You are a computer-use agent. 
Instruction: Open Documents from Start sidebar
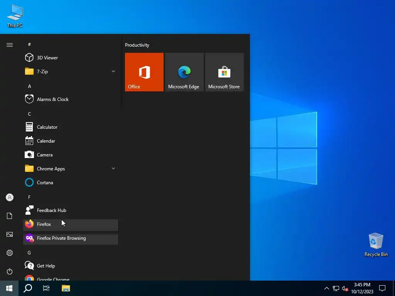click(x=10, y=216)
